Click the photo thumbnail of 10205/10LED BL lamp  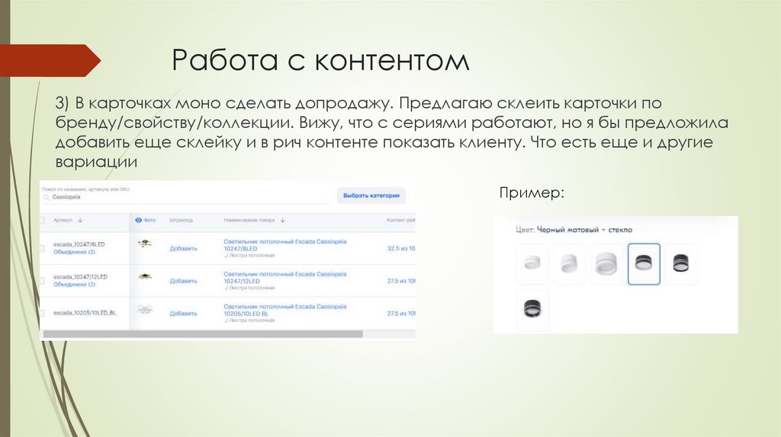click(x=145, y=310)
